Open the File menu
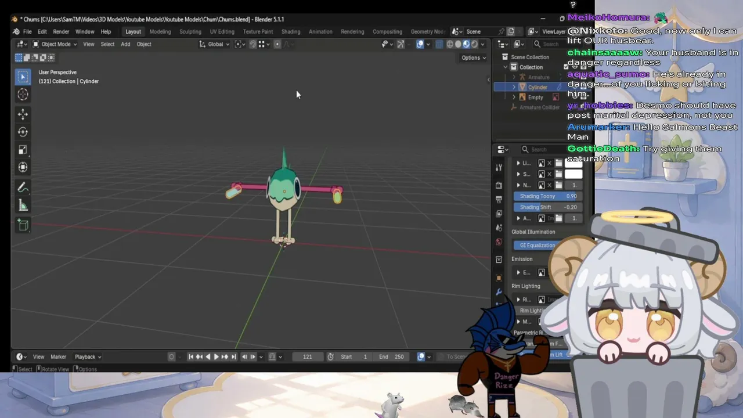This screenshot has width=743, height=418. coord(27,31)
